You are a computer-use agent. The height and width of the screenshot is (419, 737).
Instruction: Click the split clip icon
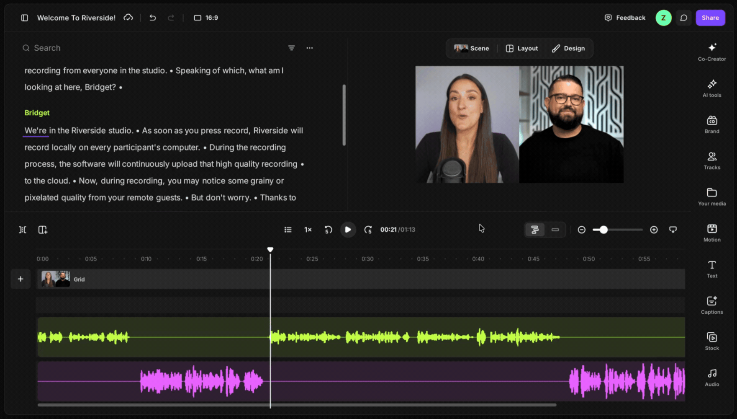coord(23,230)
